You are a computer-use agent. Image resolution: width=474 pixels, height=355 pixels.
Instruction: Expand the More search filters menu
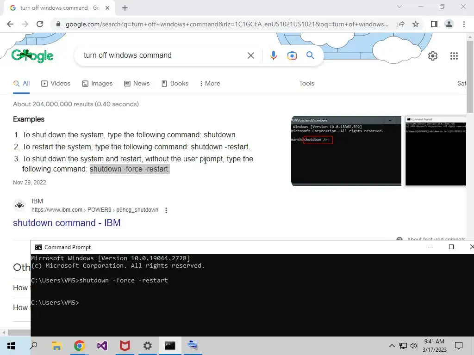(x=210, y=84)
